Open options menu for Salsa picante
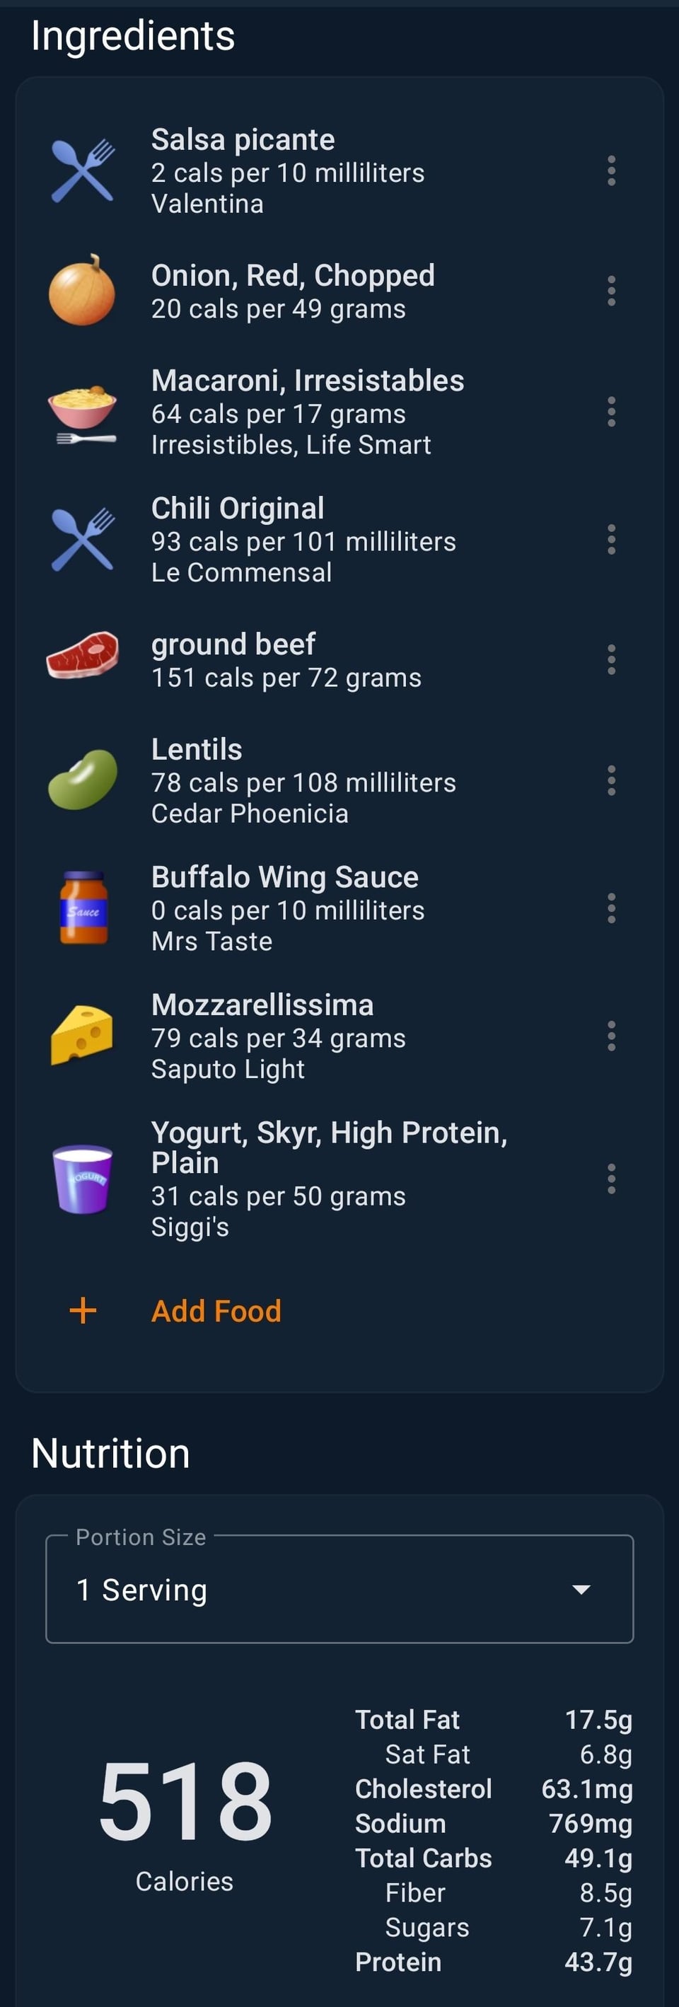 coord(611,170)
